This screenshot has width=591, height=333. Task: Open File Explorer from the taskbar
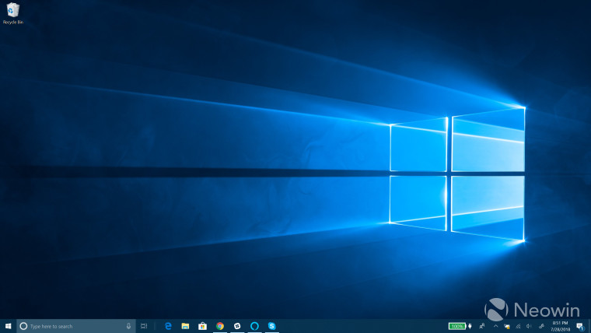pyautogui.click(x=185, y=326)
